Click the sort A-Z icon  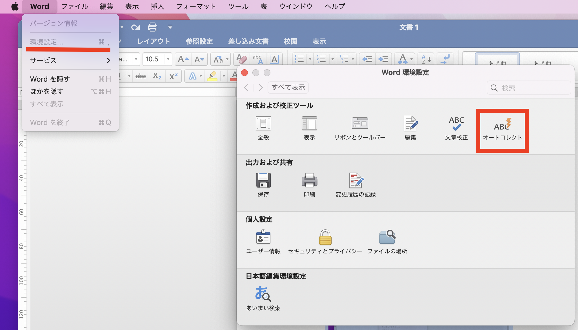426,59
